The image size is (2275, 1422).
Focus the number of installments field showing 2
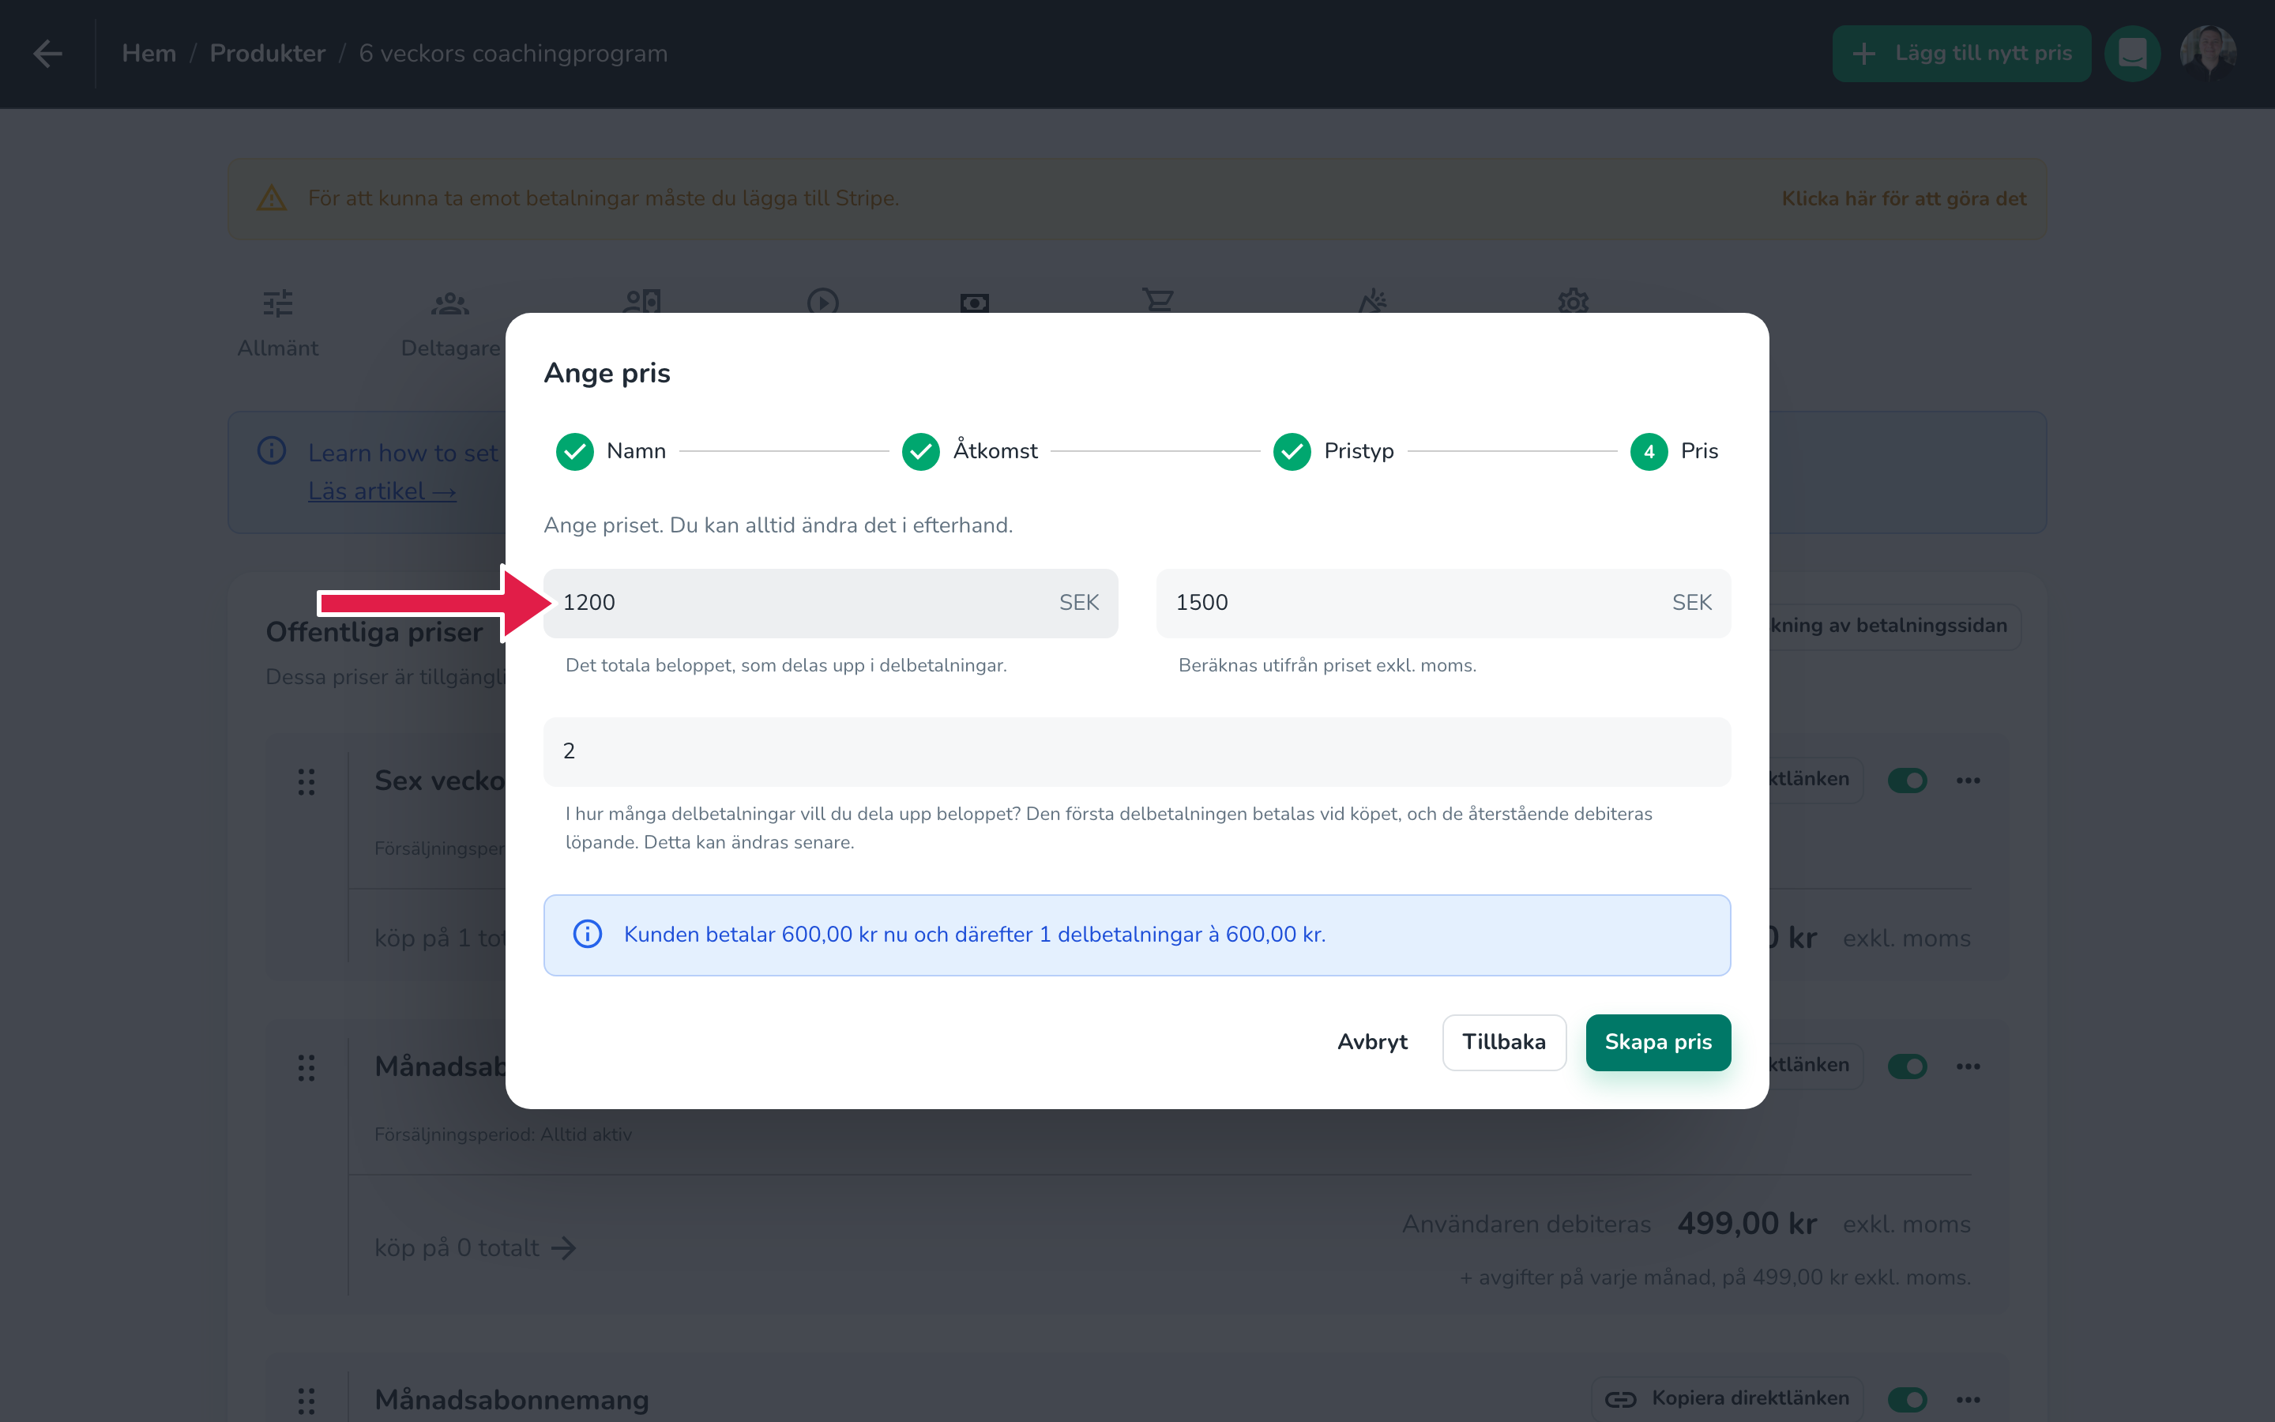1137,751
